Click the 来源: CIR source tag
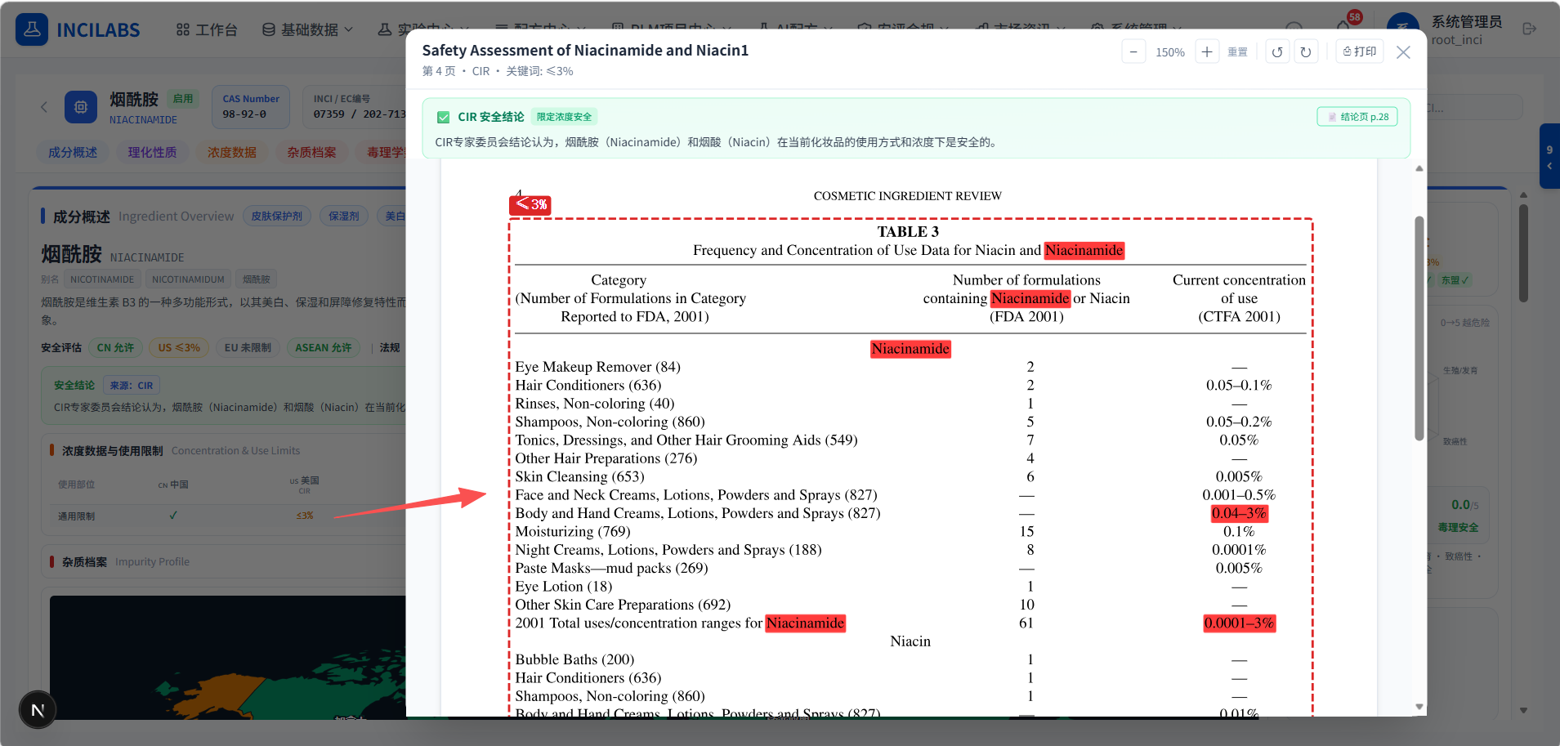 click(132, 386)
